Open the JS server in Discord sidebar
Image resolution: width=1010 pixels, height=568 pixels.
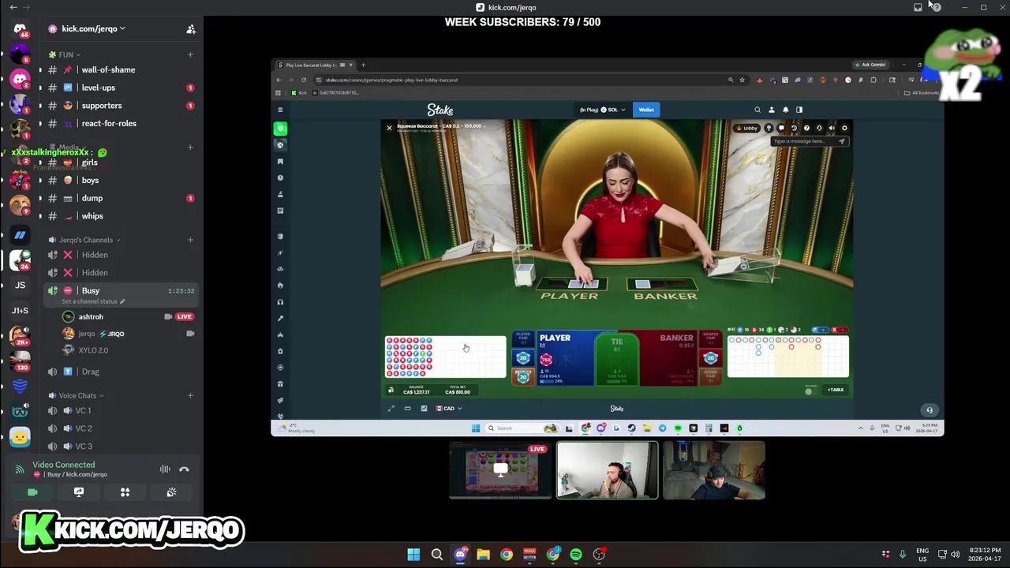[x=20, y=285]
